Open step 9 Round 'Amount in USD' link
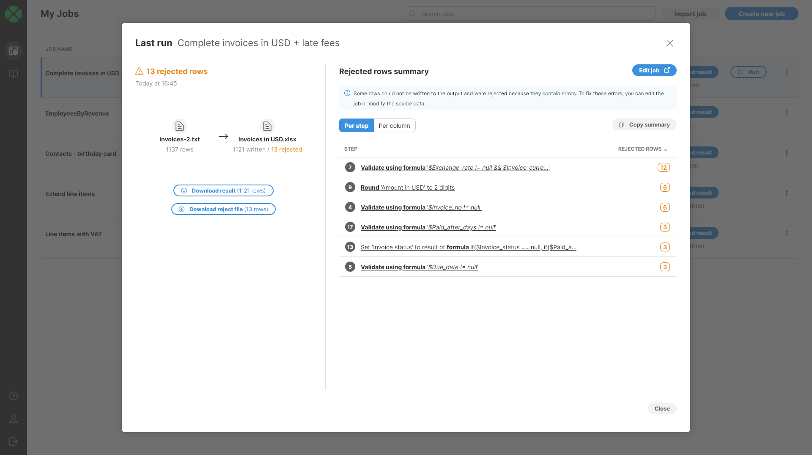 (407, 188)
